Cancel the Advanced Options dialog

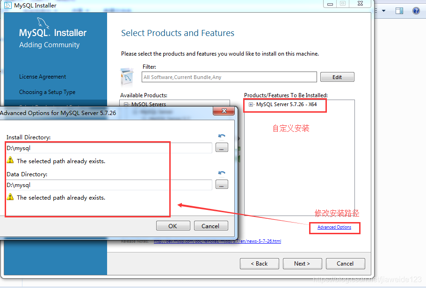tap(211, 226)
